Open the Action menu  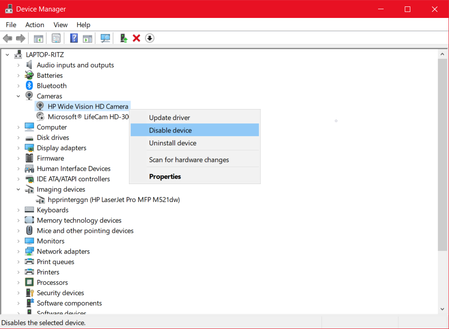click(35, 25)
